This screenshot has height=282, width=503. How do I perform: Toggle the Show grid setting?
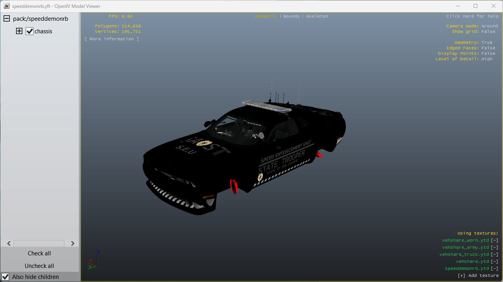(x=488, y=32)
